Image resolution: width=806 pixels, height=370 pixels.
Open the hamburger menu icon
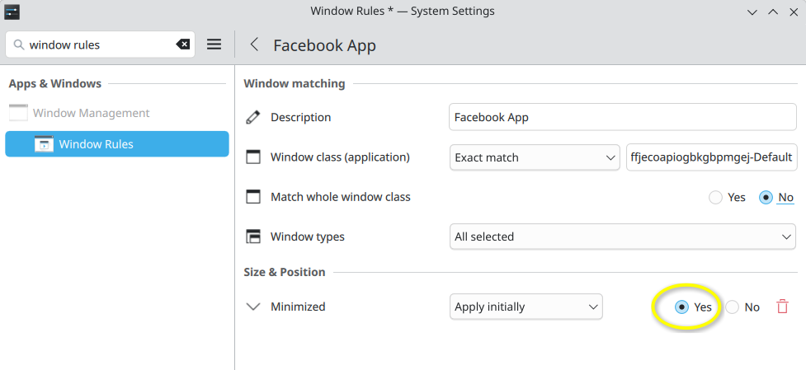(214, 44)
